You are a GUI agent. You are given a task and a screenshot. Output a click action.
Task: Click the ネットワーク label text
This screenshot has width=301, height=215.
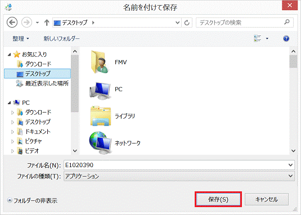[x=128, y=143]
